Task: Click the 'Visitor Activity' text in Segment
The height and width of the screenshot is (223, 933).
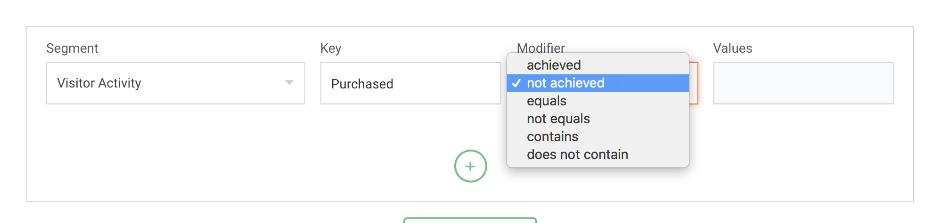Action: (x=99, y=83)
